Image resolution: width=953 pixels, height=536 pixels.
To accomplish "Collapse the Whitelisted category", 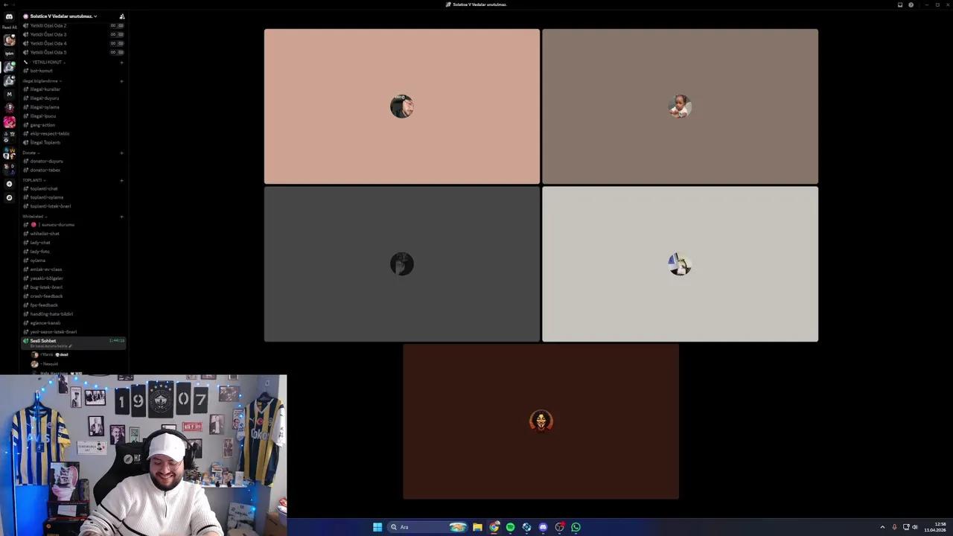I will [x=34, y=216].
